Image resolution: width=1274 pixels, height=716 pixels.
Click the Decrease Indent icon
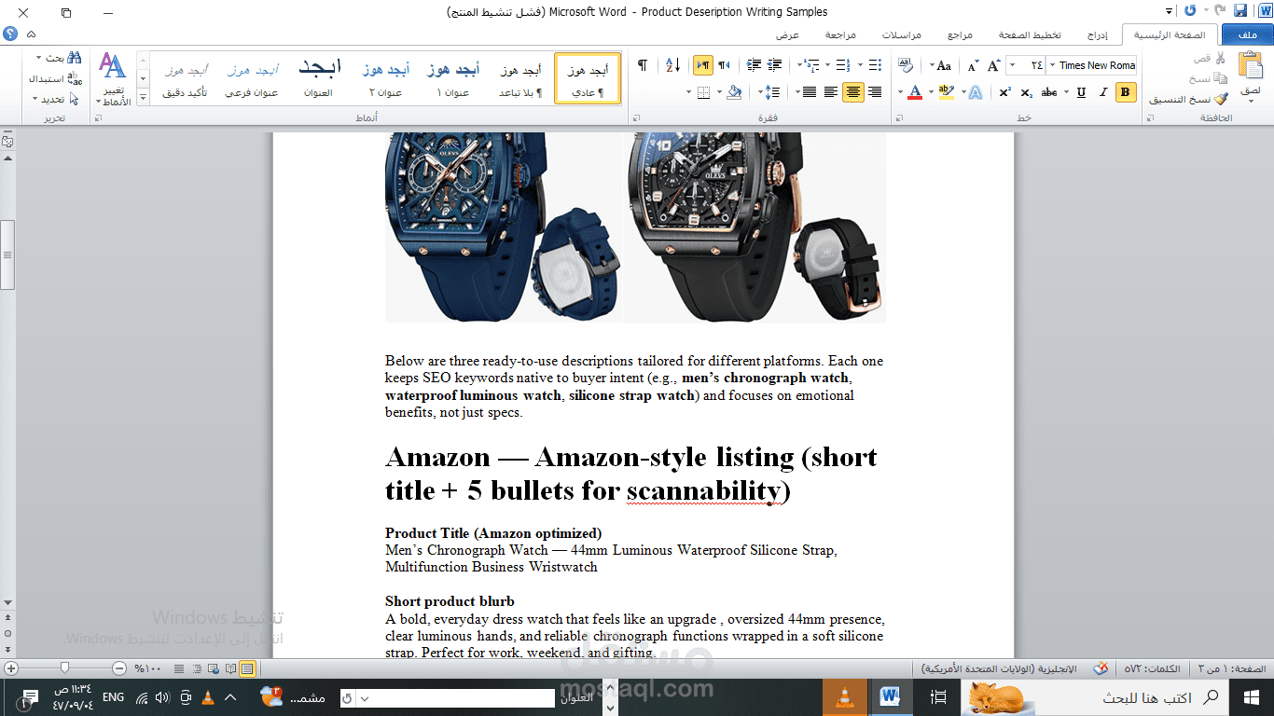[775, 65]
